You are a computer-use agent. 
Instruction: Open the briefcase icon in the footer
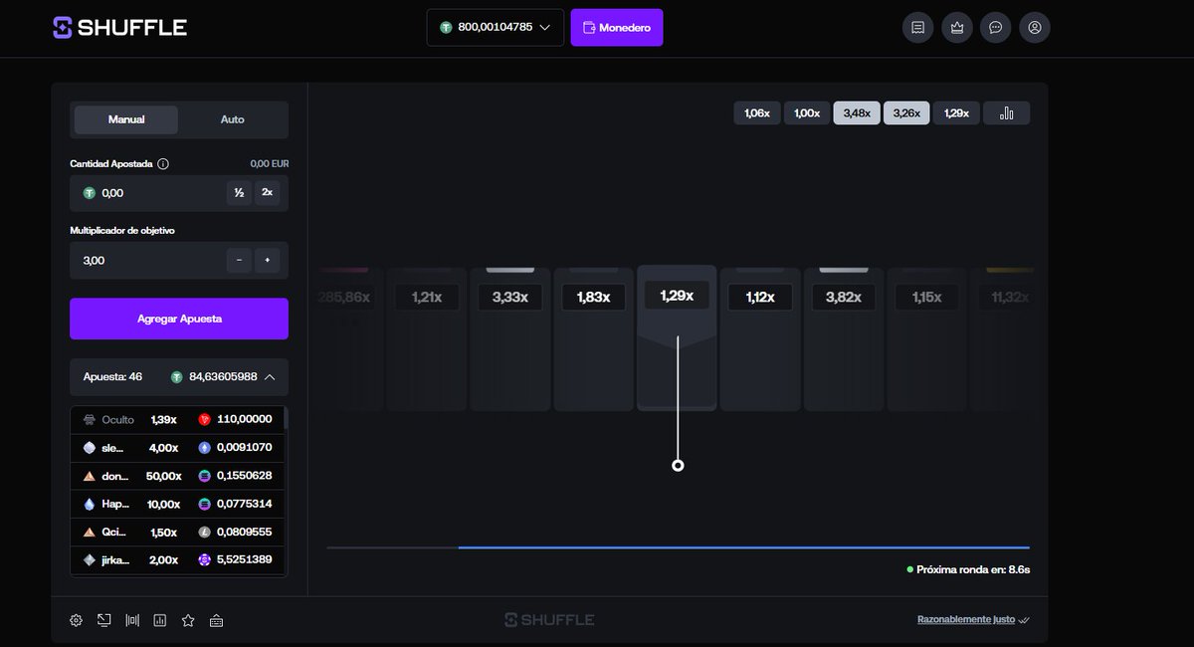coord(216,620)
